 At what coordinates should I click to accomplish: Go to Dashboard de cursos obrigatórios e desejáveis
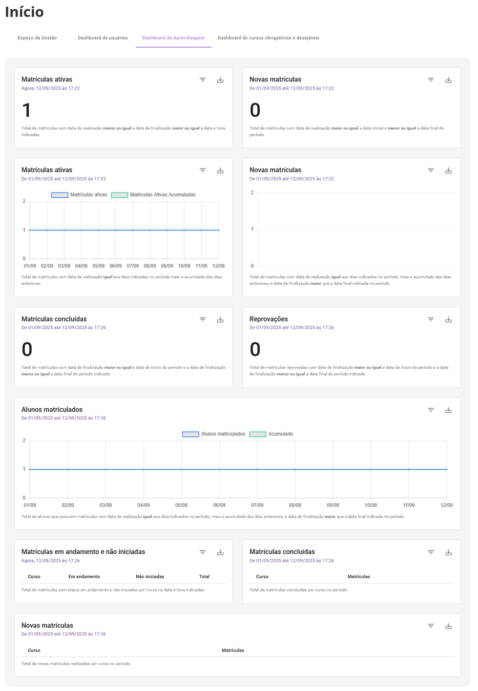click(268, 38)
